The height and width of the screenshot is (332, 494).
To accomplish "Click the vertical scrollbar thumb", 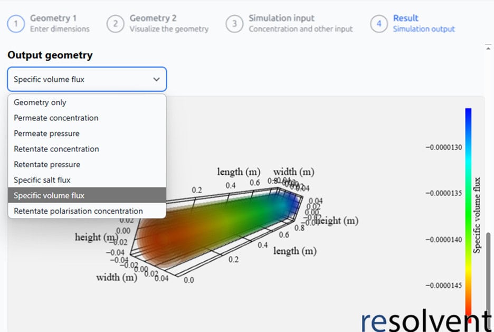I will point(489,274).
